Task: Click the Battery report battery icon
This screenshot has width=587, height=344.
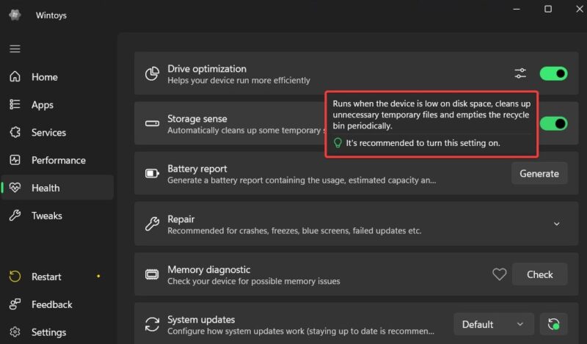Action: pos(152,173)
